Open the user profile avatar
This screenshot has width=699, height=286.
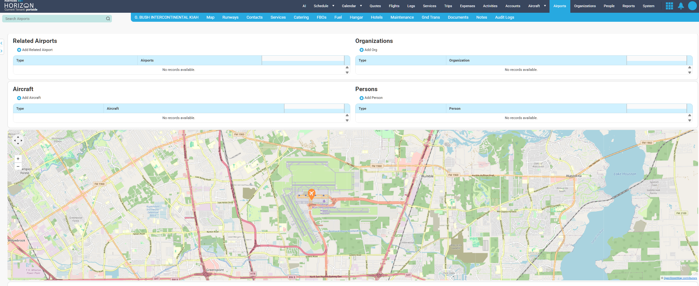pos(692,6)
